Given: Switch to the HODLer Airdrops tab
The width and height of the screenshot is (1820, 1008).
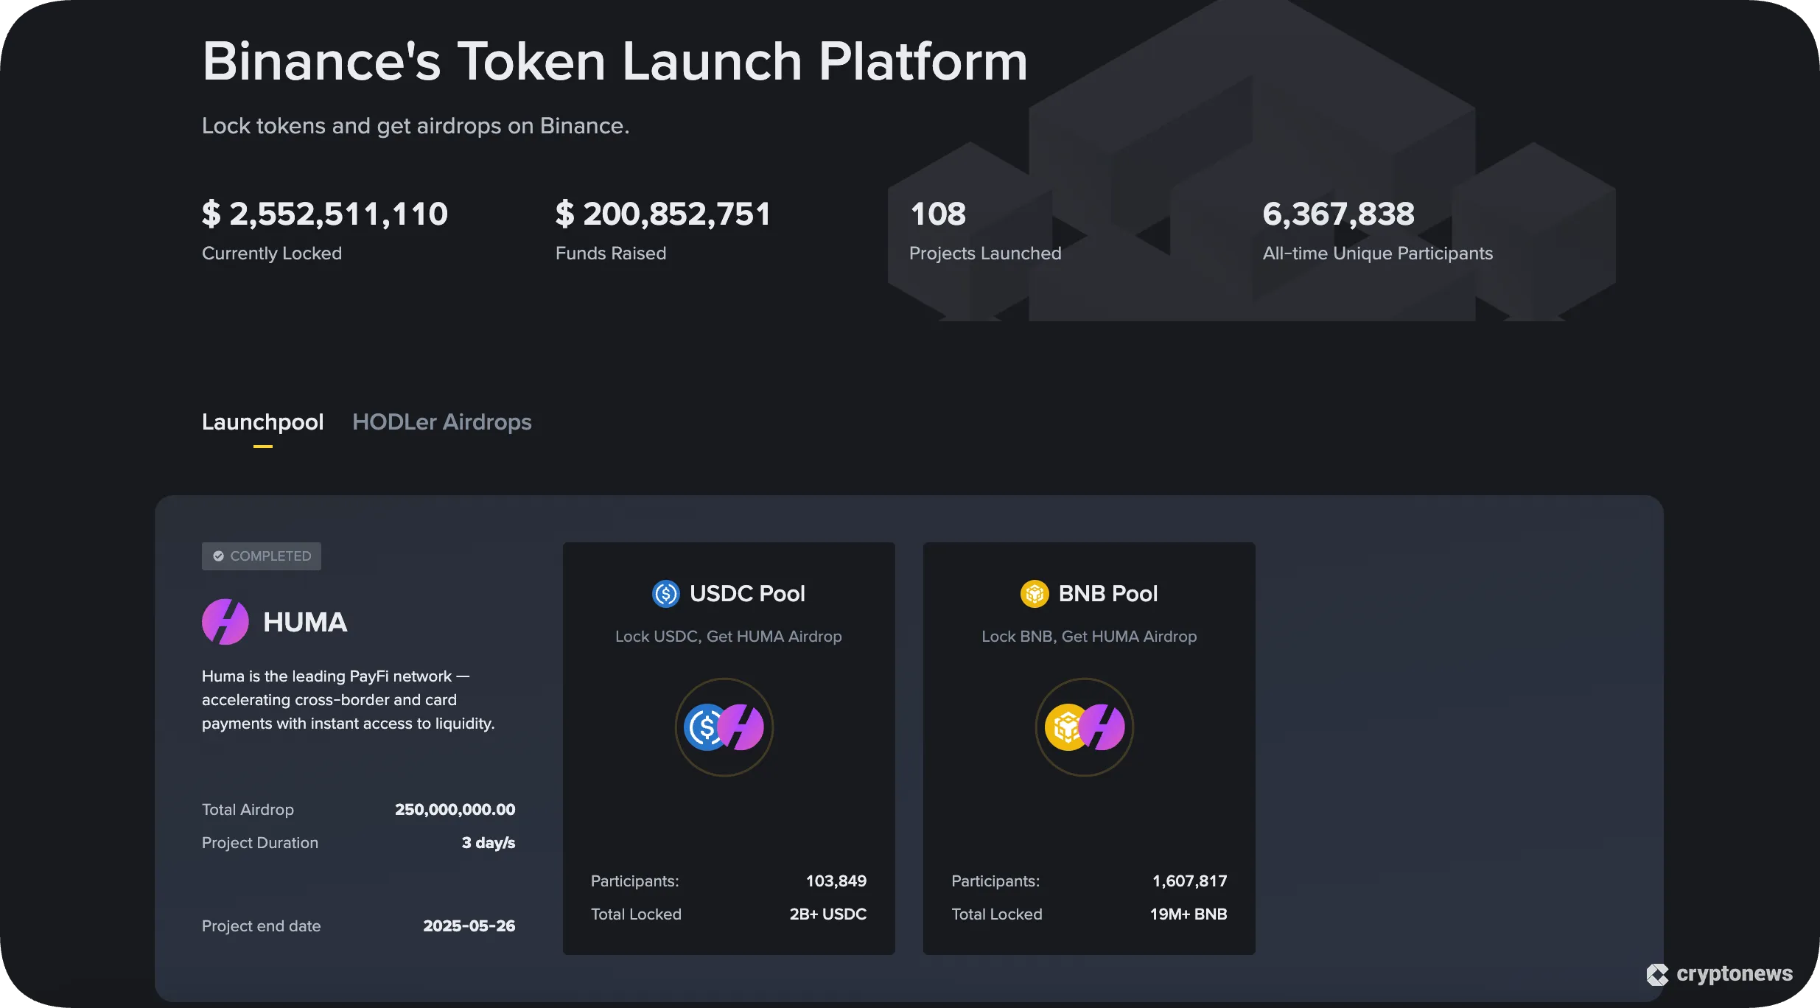Looking at the screenshot, I should [441, 421].
